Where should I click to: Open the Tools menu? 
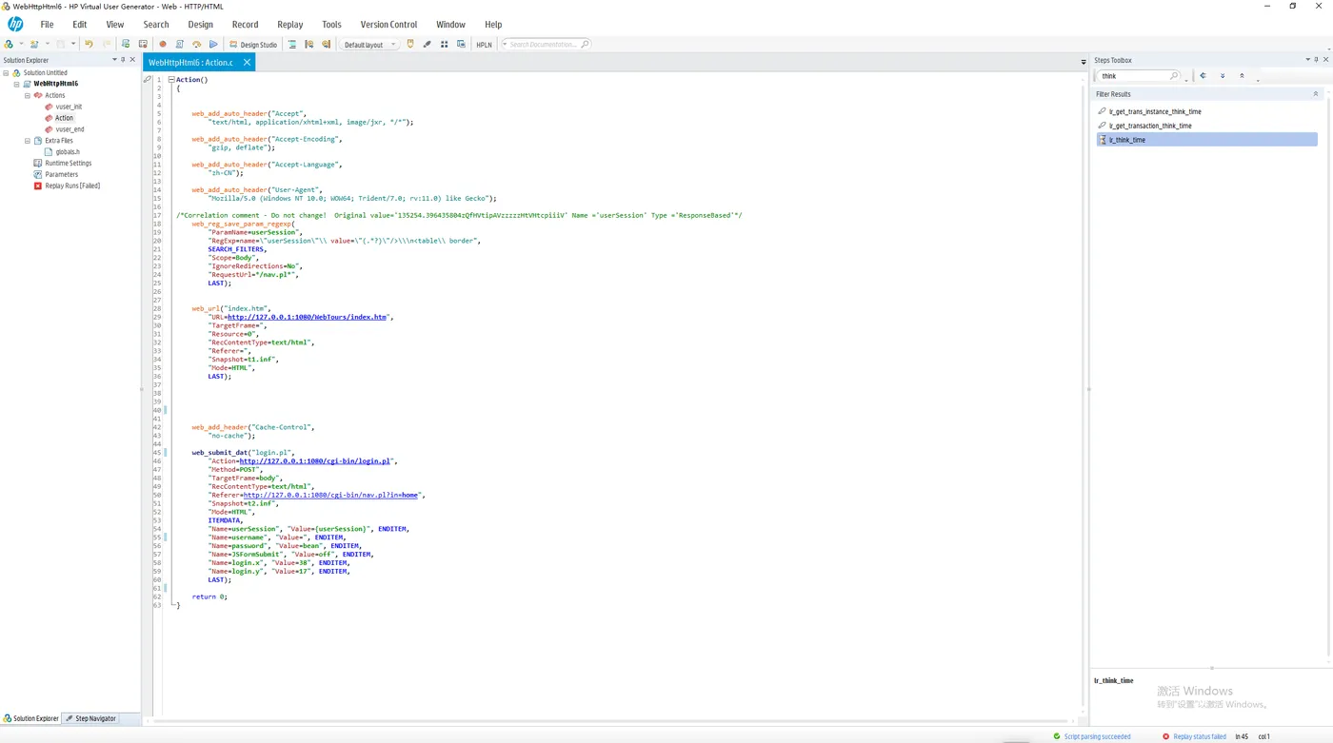[x=331, y=25]
